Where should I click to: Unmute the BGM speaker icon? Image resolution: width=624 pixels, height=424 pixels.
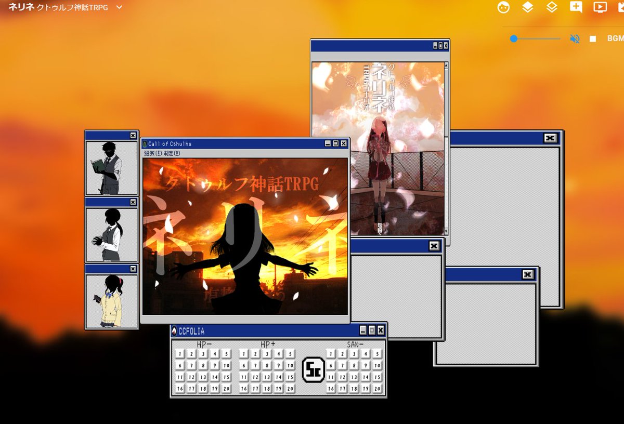(x=575, y=39)
